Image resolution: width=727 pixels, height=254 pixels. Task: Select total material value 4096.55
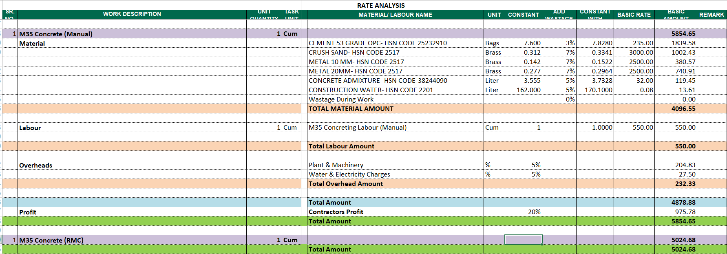click(x=676, y=109)
